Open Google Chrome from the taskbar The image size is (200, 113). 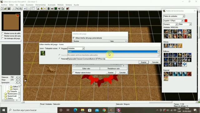point(104,110)
